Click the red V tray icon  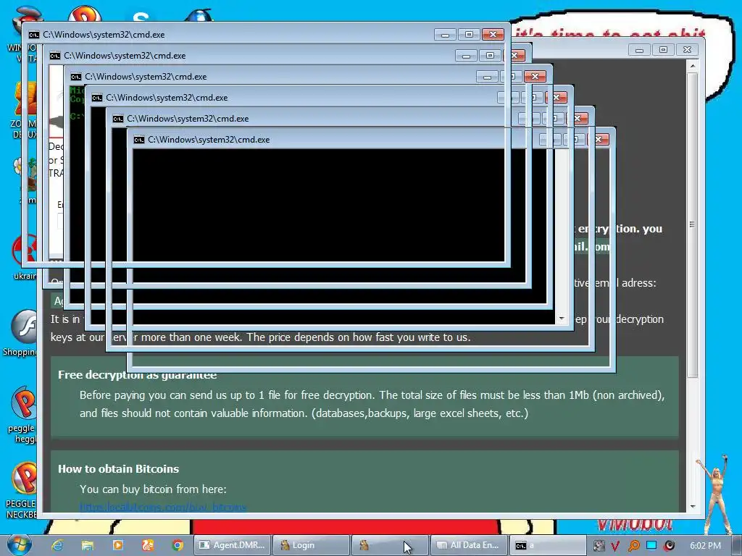pyautogui.click(x=615, y=546)
